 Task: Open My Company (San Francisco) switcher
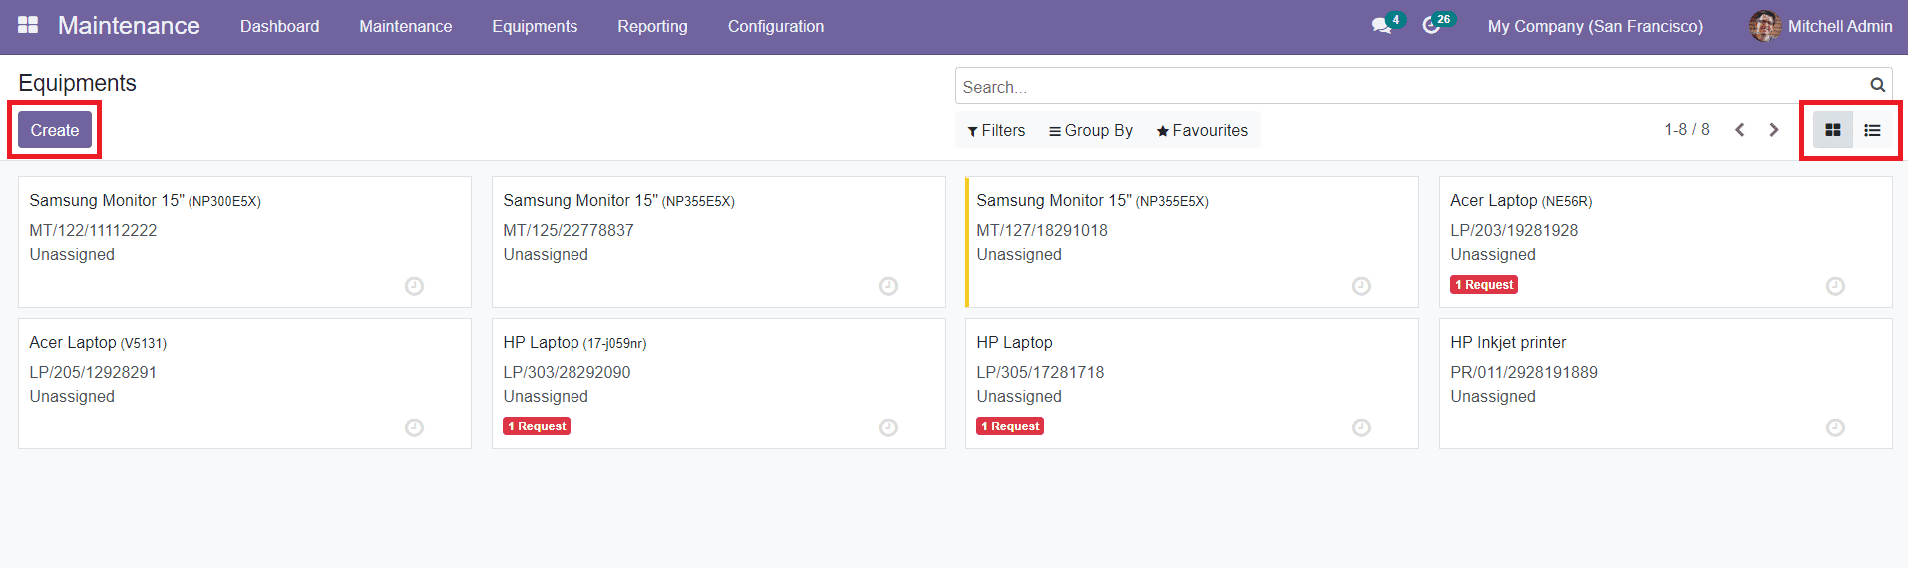(1595, 26)
